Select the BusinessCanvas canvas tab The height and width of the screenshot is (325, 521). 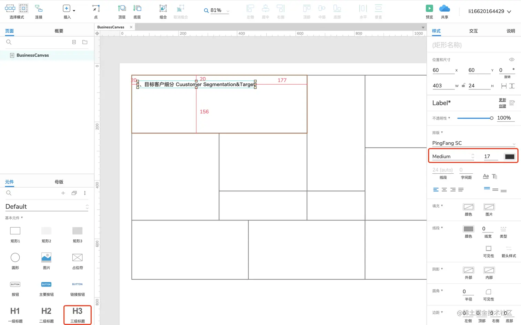click(111, 27)
